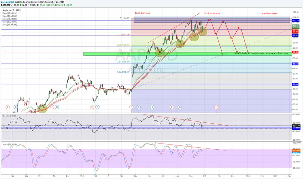Click the red 98.59 price axis tag
Image resolution: width=303 pixels, height=179 pixels.
click(295, 31)
